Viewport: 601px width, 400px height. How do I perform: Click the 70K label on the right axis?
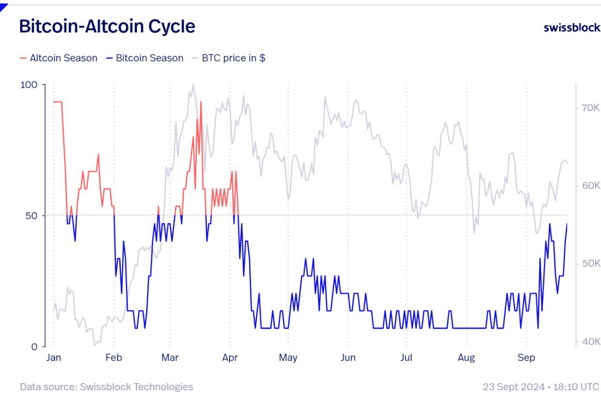(587, 108)
